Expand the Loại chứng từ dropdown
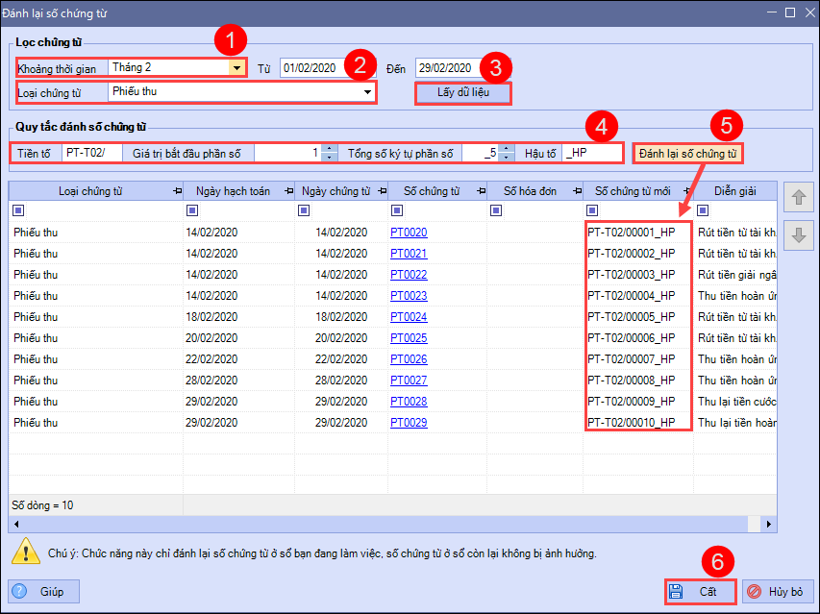The width and height of the screenshot is (820, 614). (x=367, y=92)
